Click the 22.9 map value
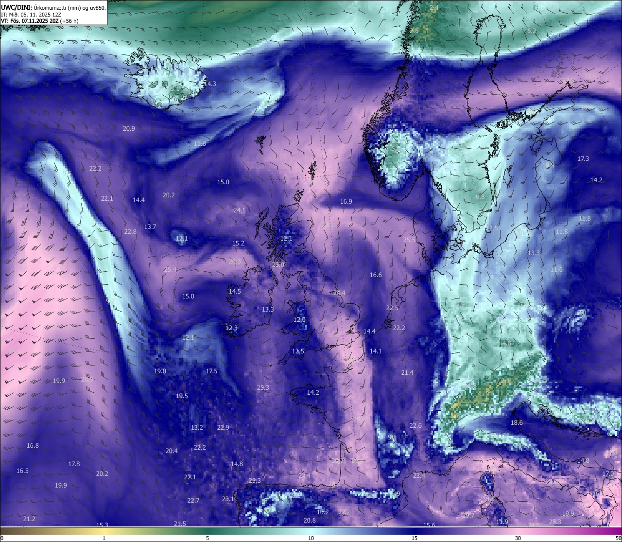 (223, 427)
